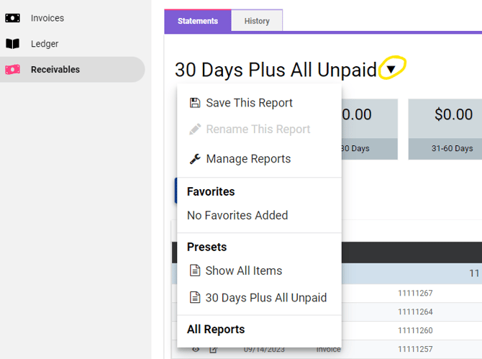
Task: Pick the 30 Days Plus All Unpaid preset
Action: pyautogui.click(x=265, y=298)
